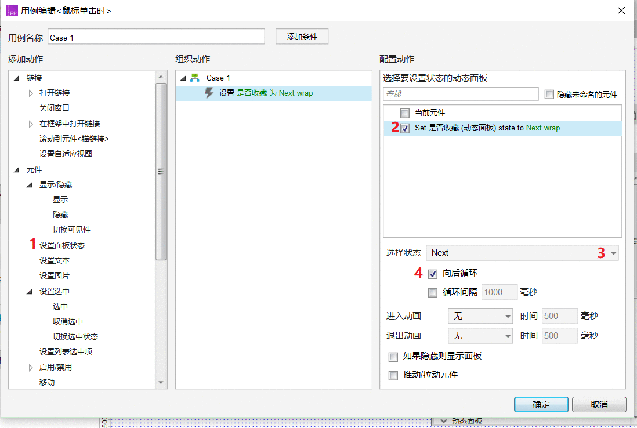
Task: Click the 循环间隔 milliseconds field
Action: [x=500, y=292]
